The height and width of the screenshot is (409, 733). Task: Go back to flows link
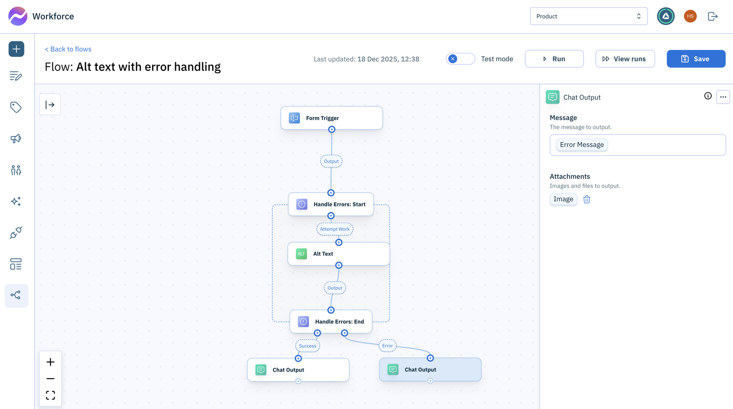tap(68, 49)
